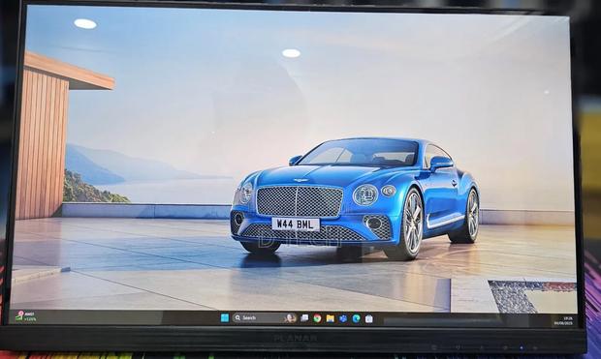Click the taskbar Search box
601x359 pixels.
coord(264,317)
